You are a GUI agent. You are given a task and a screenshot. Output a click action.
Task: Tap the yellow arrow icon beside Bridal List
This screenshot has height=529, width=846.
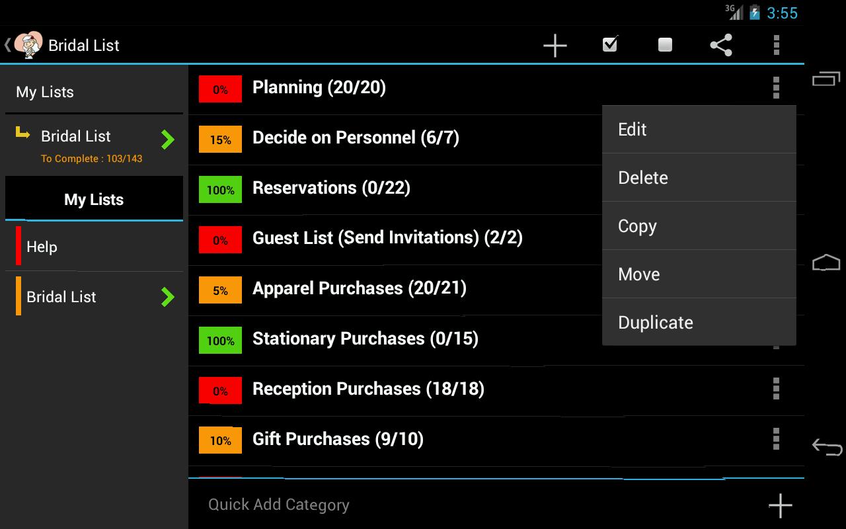coord(23,134)
